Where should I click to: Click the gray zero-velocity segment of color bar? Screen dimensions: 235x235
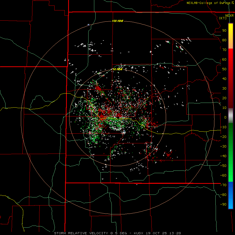pos(231,116)
